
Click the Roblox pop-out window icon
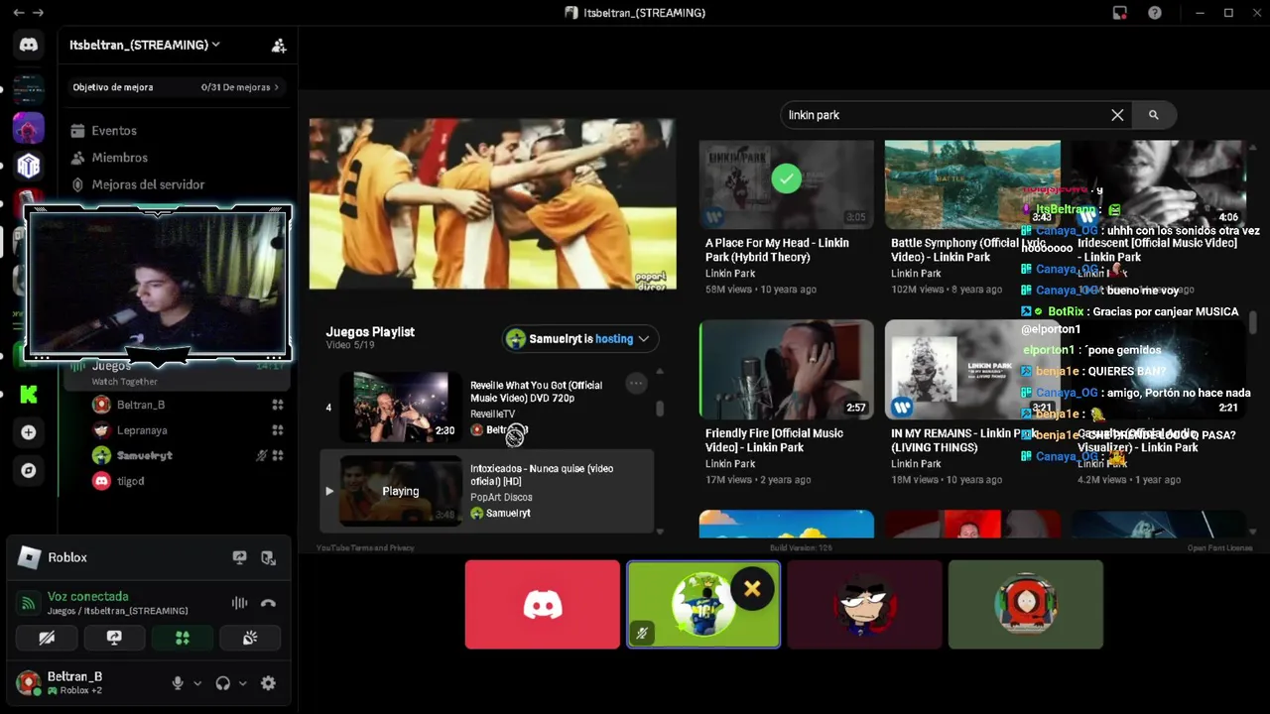[268, 557]
